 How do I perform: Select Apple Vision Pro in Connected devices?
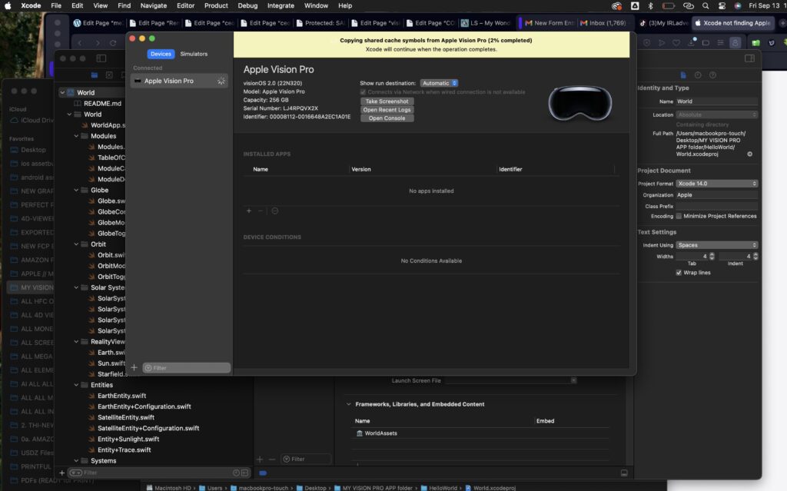179,81
